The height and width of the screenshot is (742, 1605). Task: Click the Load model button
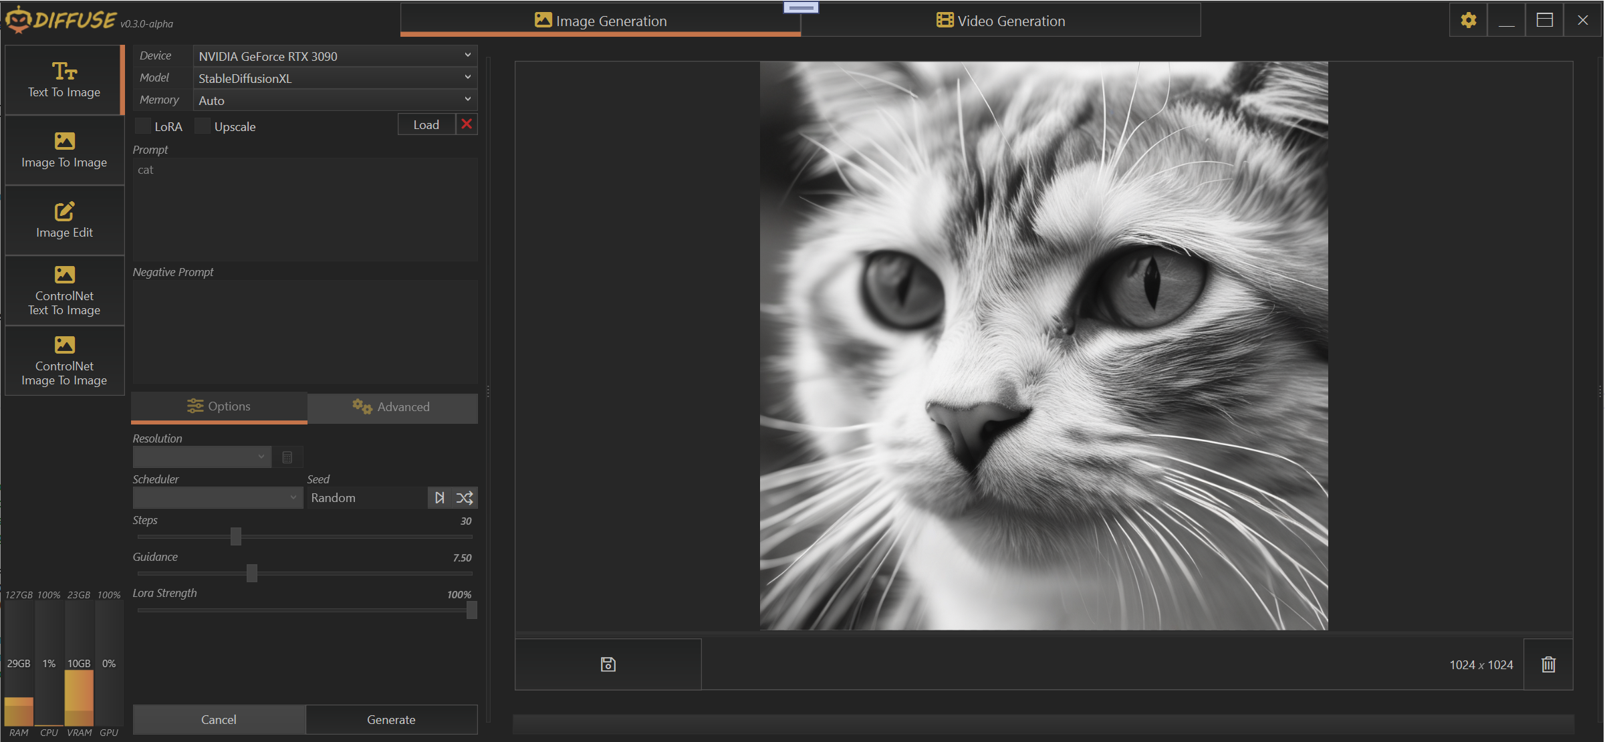point(426,124)
